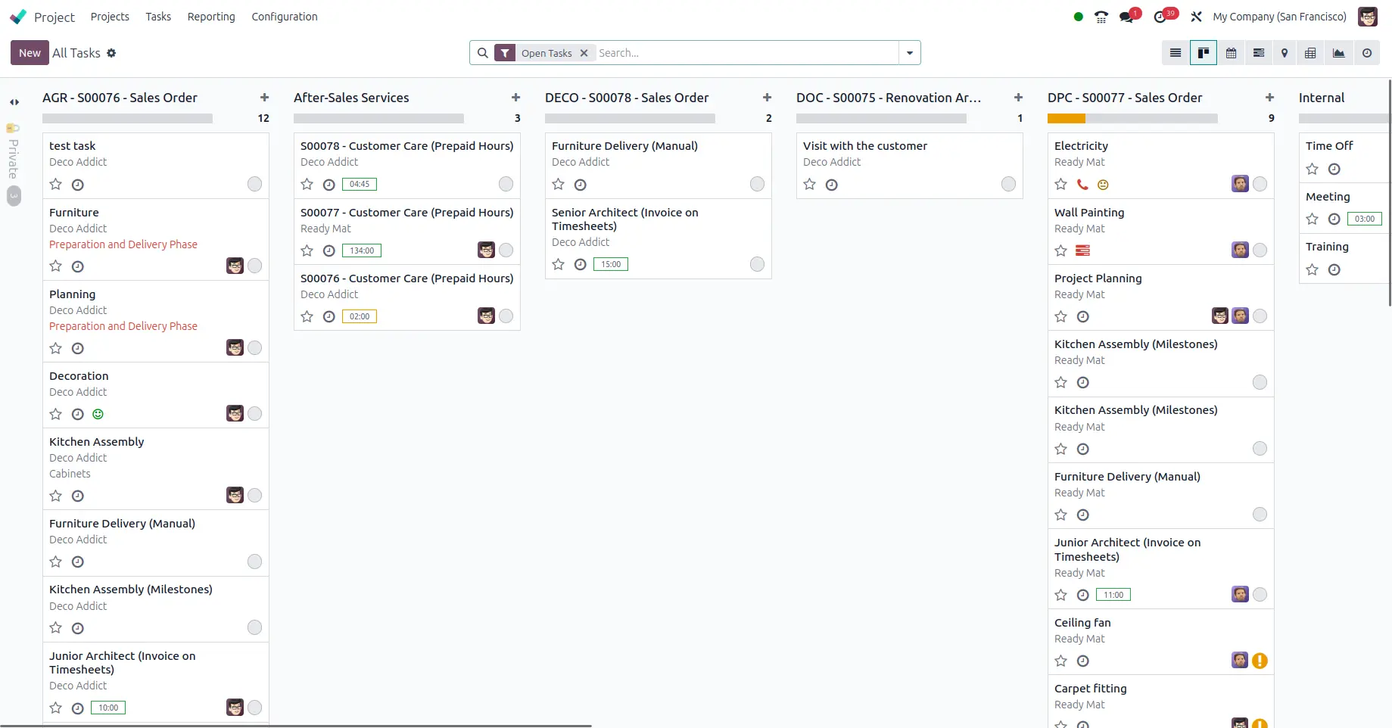Open the debug tools wrench icon

tap(1196, 17)
